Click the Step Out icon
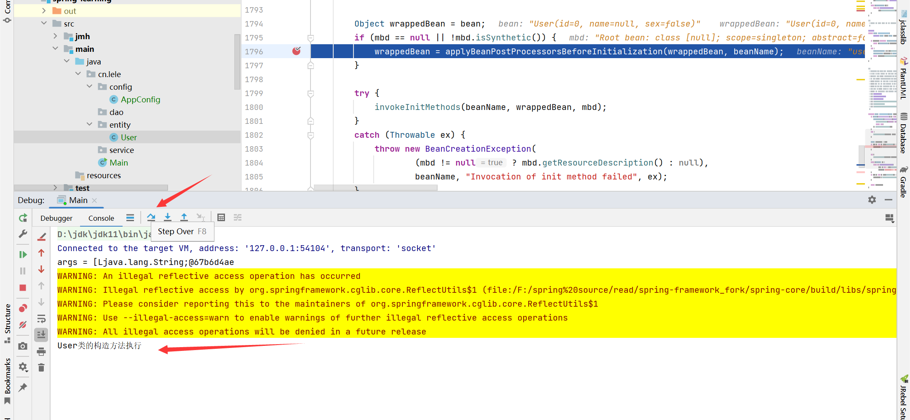The height and width of the screenshot is (420, 910). point(184,217)
